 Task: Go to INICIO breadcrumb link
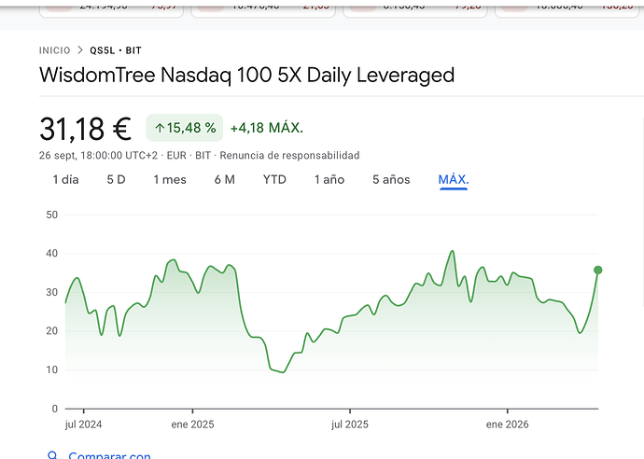pyautogui.click(x=55, y=50)
